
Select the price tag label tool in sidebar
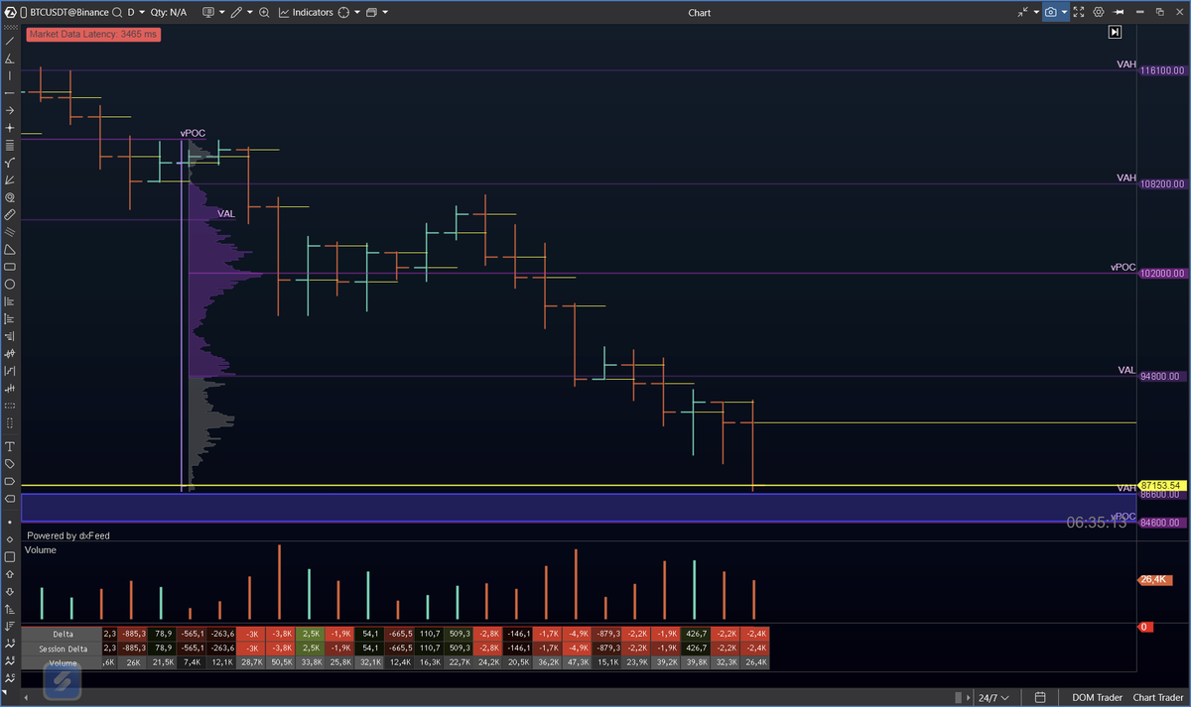[10, 463]
